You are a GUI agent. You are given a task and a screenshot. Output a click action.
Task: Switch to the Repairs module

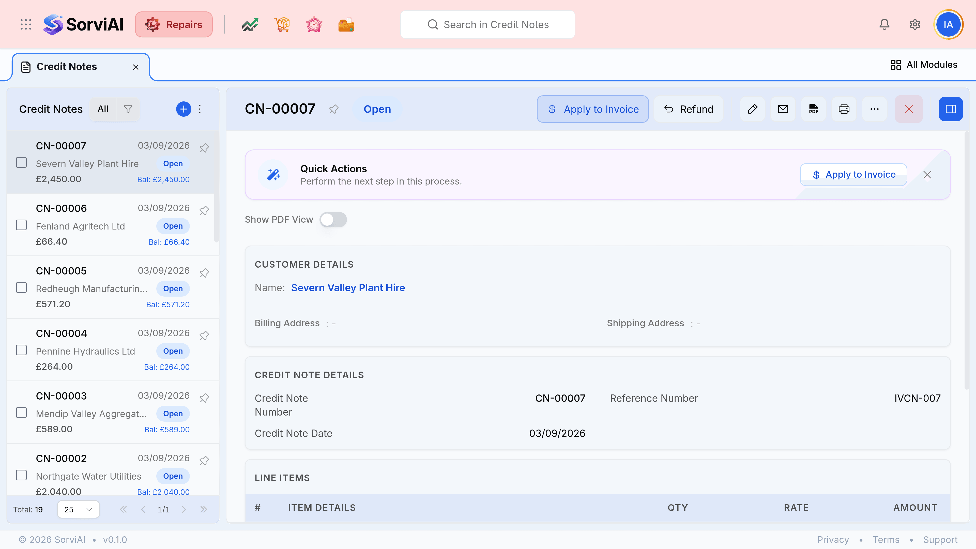[x=174, y=25]
